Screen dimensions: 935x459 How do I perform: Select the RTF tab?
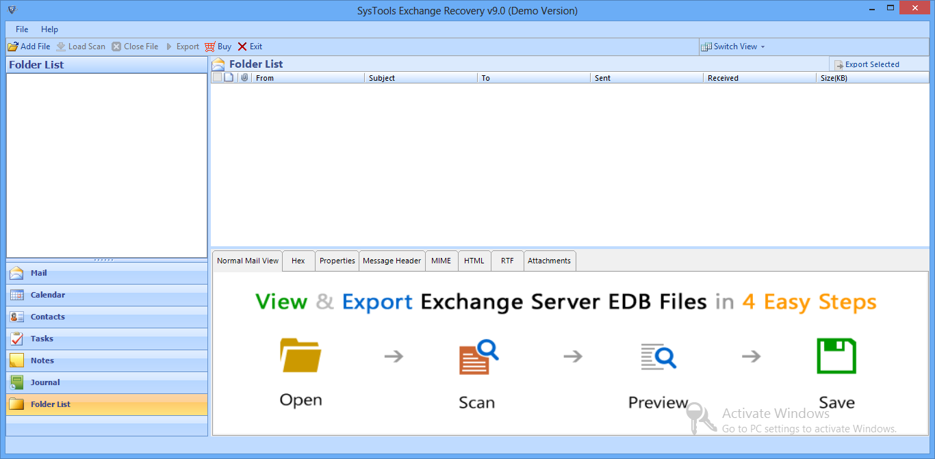pyautogui.click(x=507, y=261)
